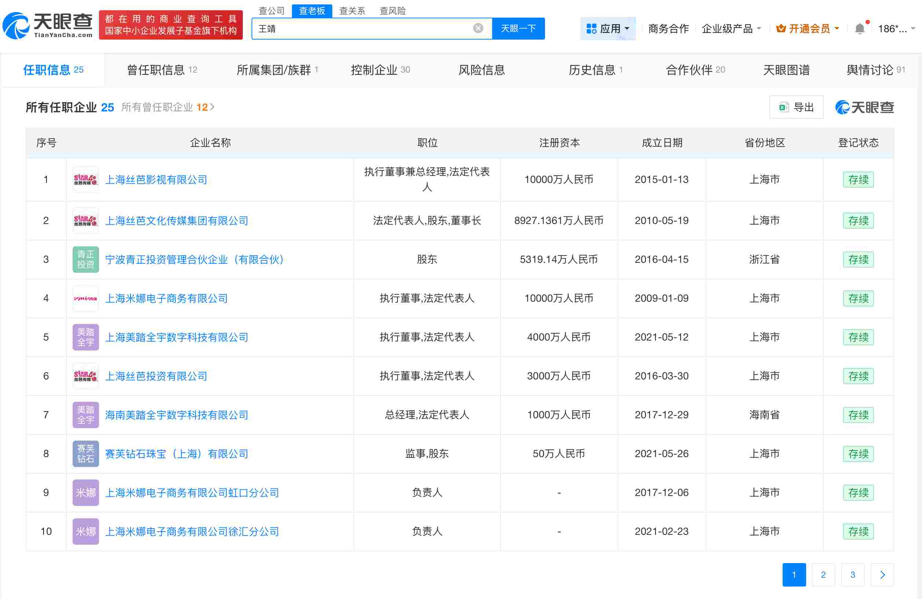Click the Tianyancha logo
The height and width of the screenshot is (599, 922).
coord(47,25)
